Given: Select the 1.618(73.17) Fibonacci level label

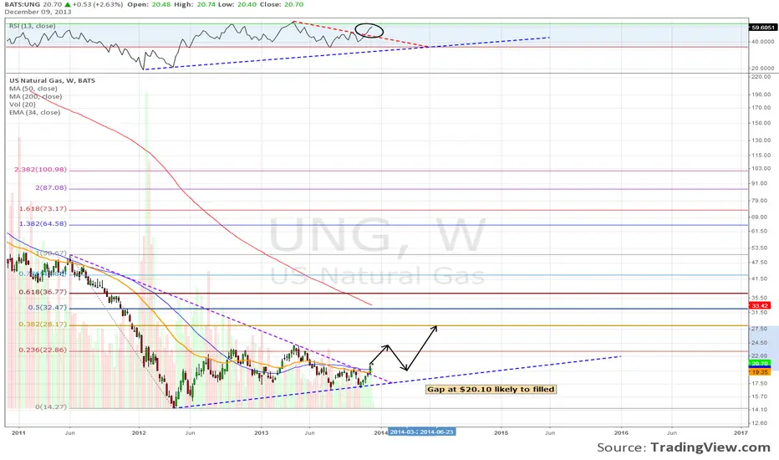Looking at the screenshot, I should tap(43, 209).
